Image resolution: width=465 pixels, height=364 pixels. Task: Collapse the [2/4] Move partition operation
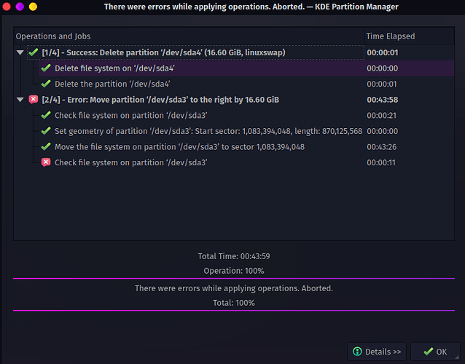(20, 100)
